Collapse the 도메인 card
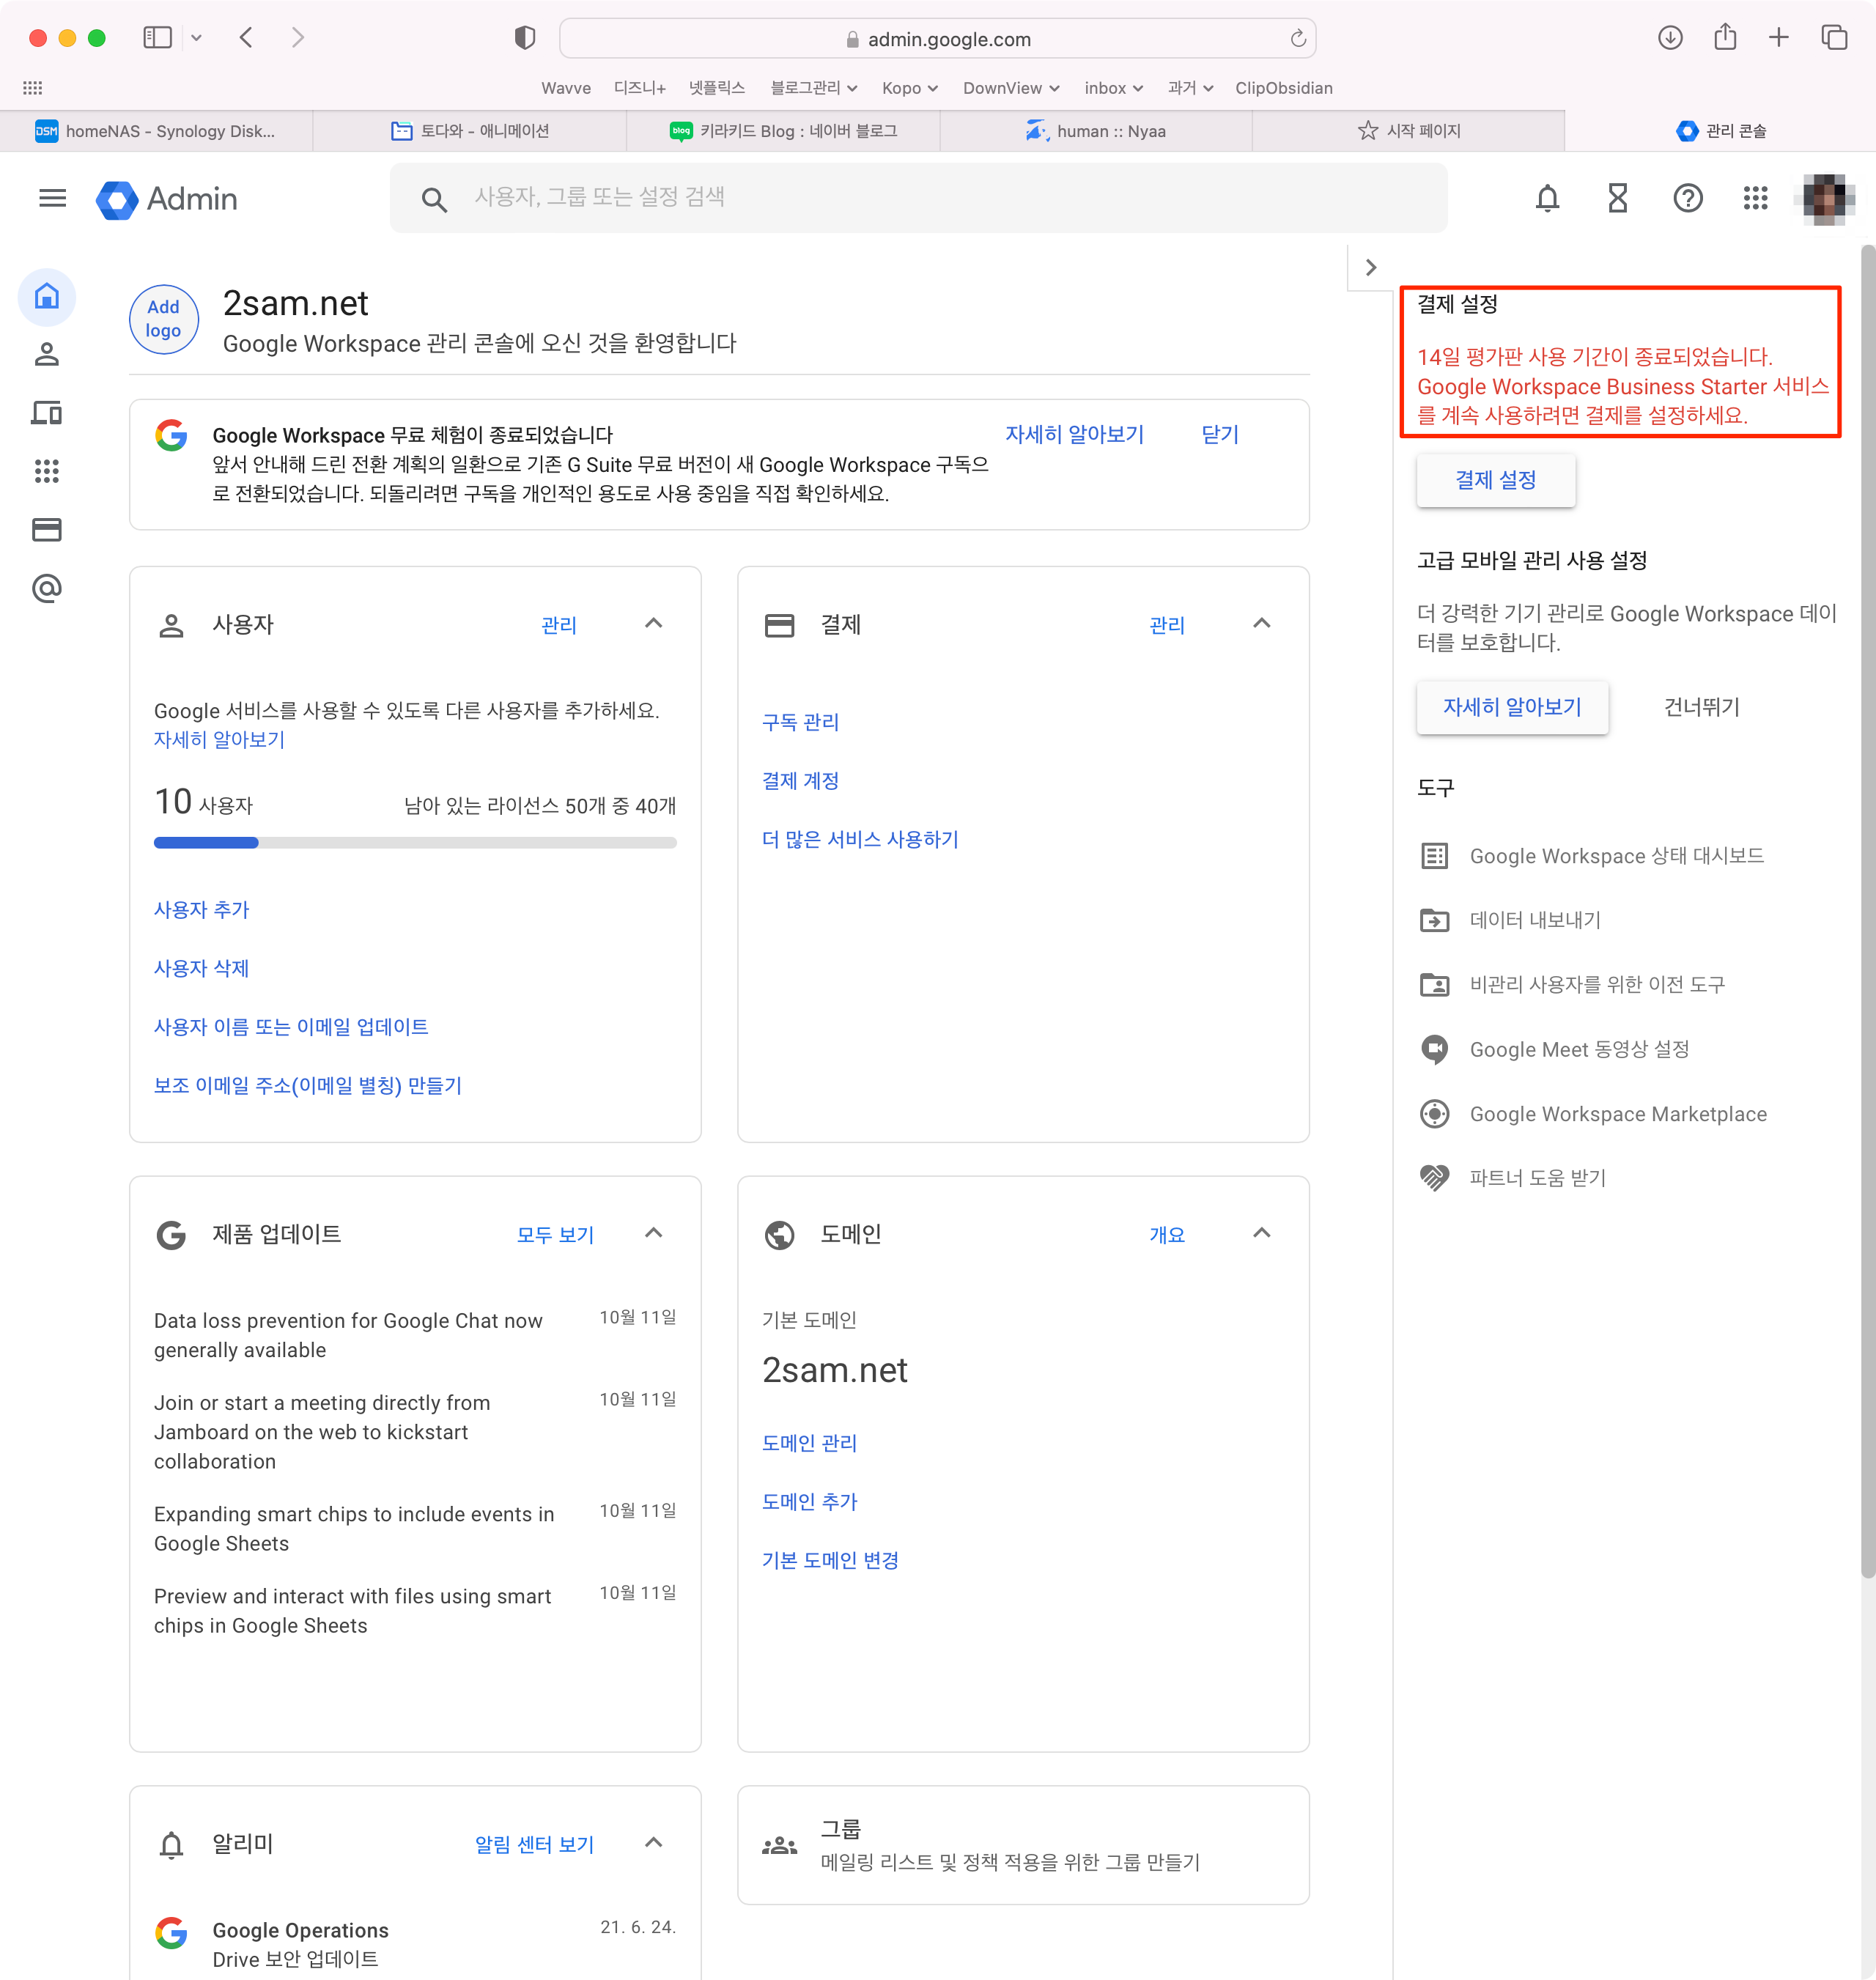 1261,1233
